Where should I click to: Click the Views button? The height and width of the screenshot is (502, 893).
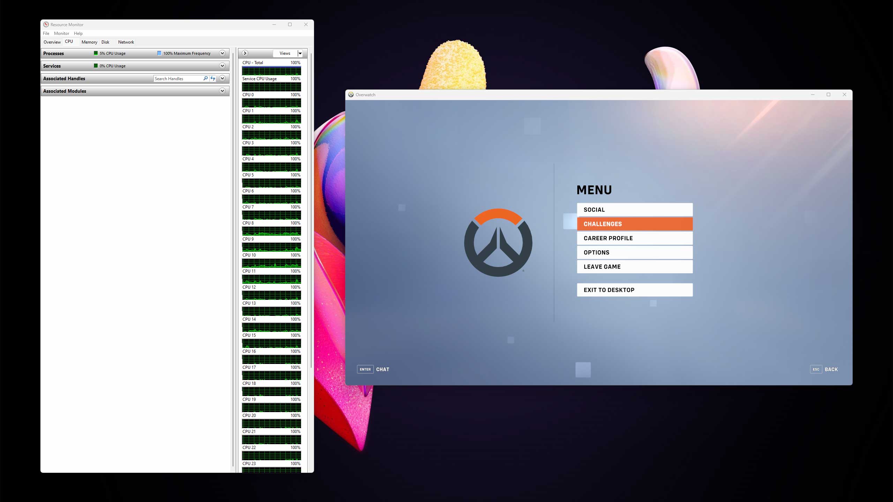pos(285,53)
